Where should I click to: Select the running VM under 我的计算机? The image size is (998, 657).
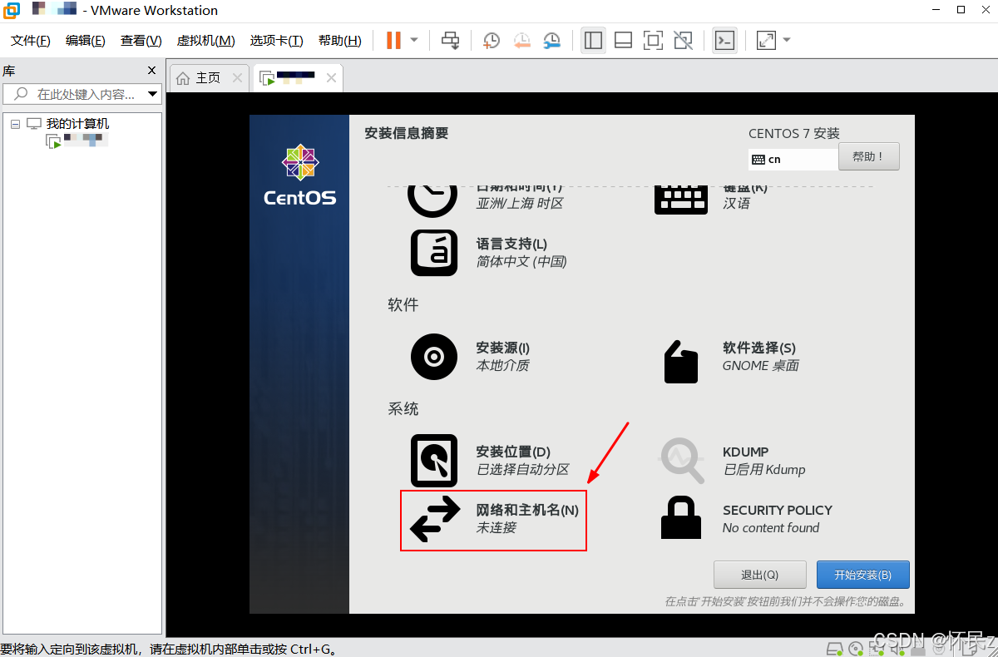(77, 141)
